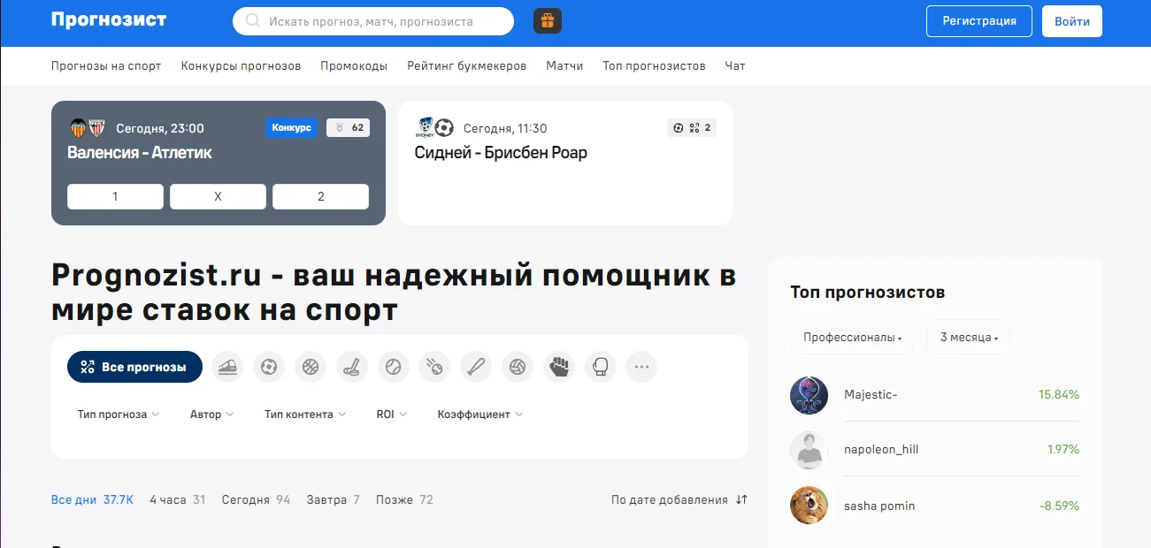1151x548 pixels.
Task: Pick outcome X for Валенсия - Атлетик
Action: [218, 197]
